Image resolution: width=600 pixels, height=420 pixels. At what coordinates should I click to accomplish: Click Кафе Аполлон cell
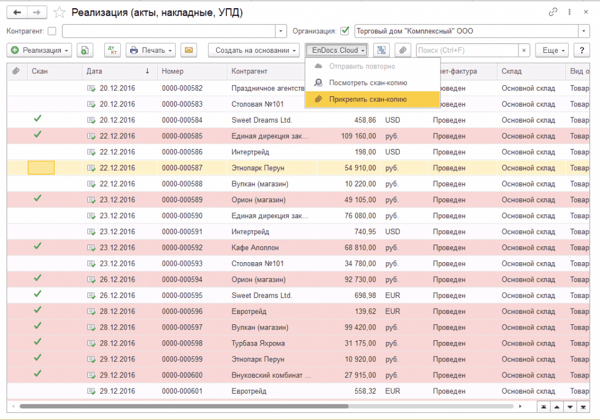(x=255, y=248)
